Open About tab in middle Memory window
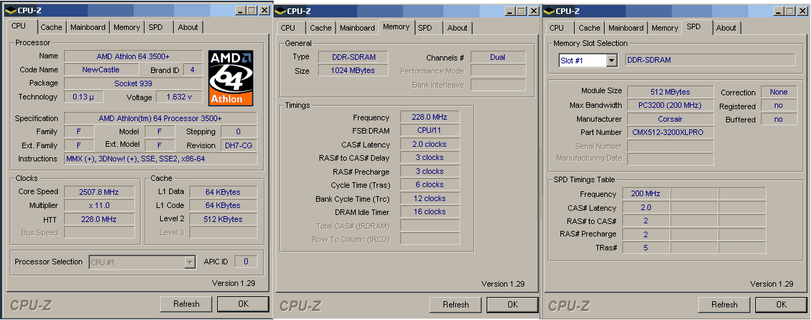 point(457,28)
